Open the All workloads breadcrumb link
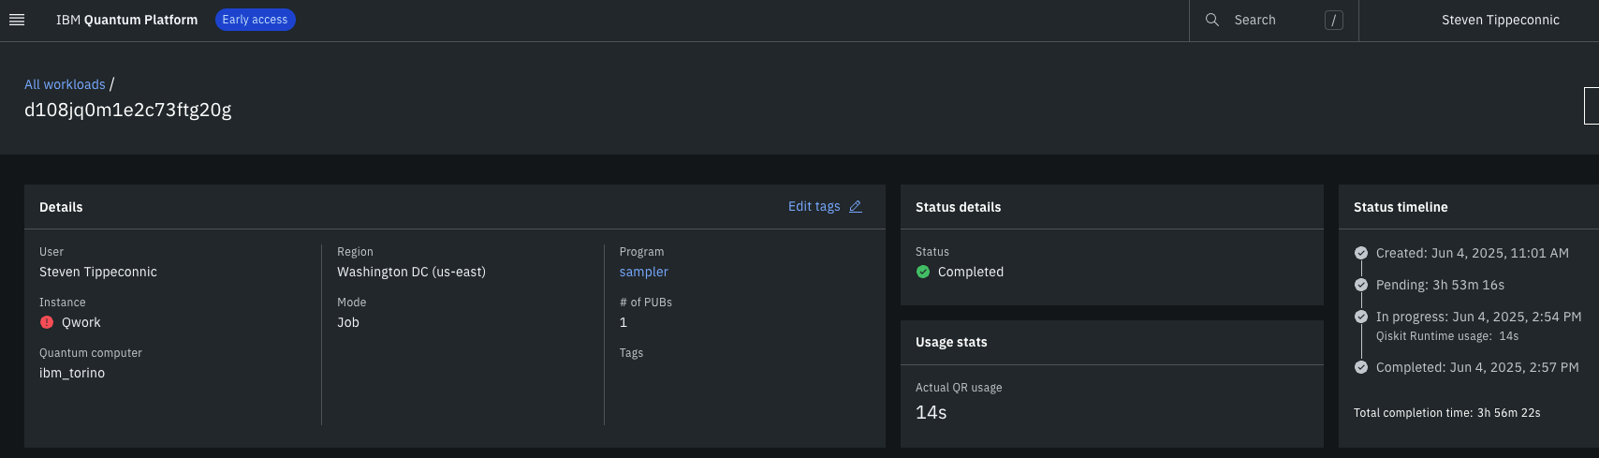Screen dimensions: 1599x458 65,84
